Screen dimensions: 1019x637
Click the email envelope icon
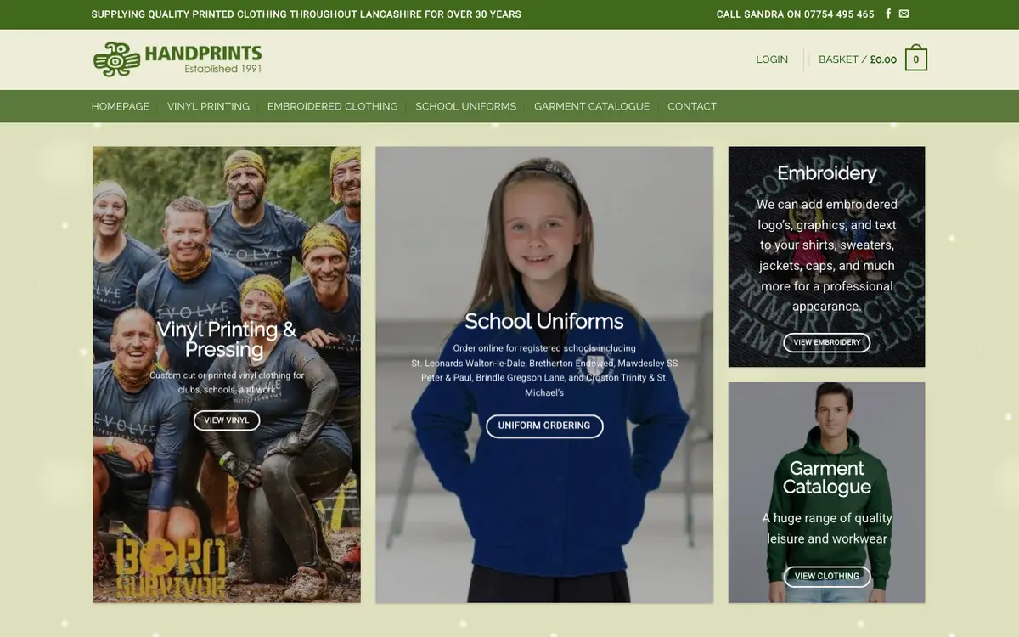[904, 14]
